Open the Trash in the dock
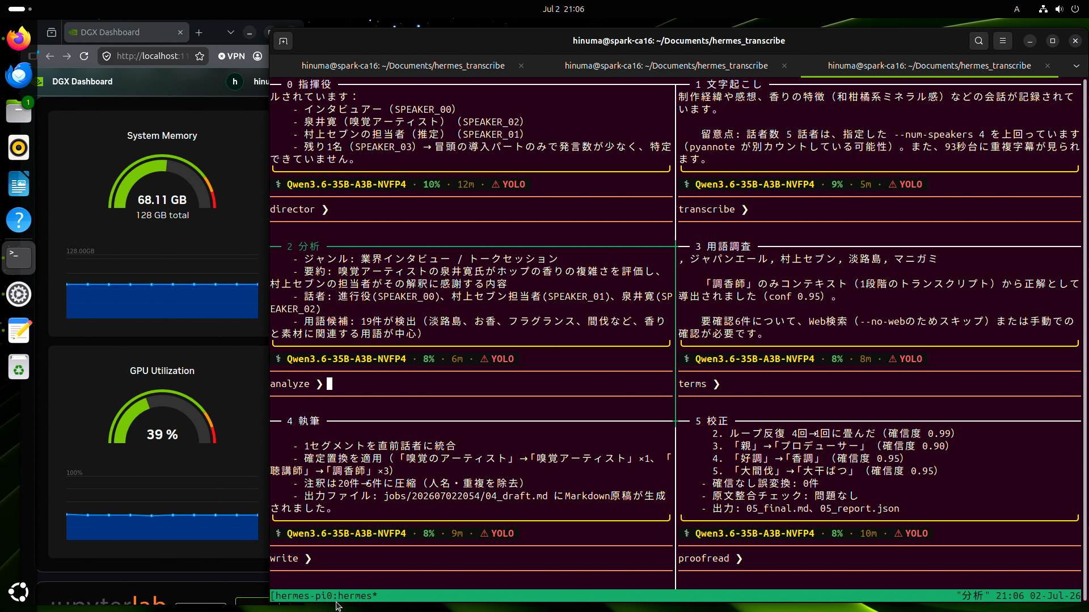Screen dimensions: 1089x612 [x=19, y=367]
